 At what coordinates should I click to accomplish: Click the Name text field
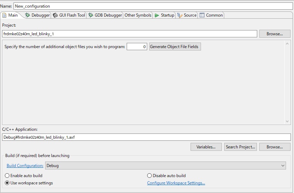[x=153, y=6]
